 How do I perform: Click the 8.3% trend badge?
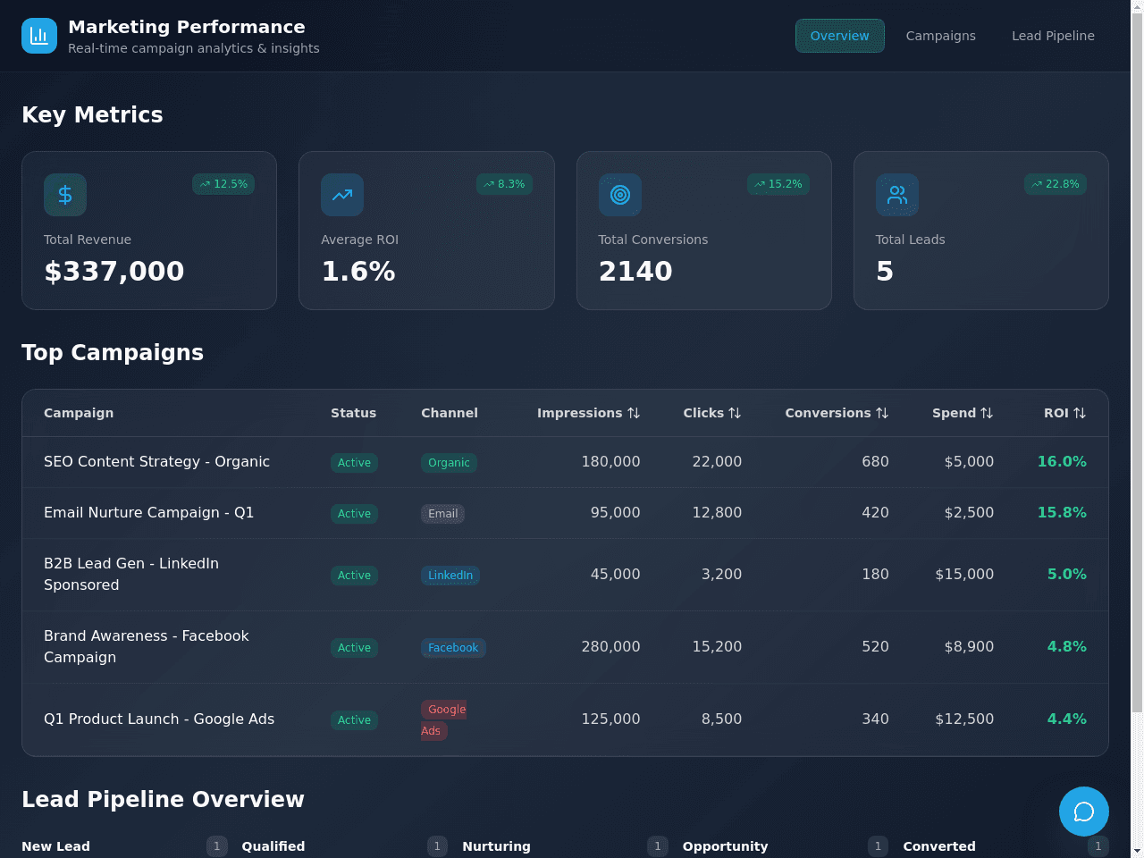tap(505, 184)
